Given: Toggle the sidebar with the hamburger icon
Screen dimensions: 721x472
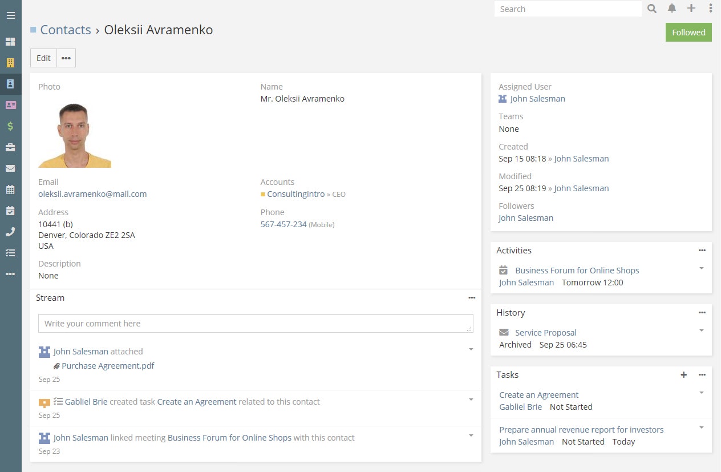Looking at the screenshot, I should (10, 15).
